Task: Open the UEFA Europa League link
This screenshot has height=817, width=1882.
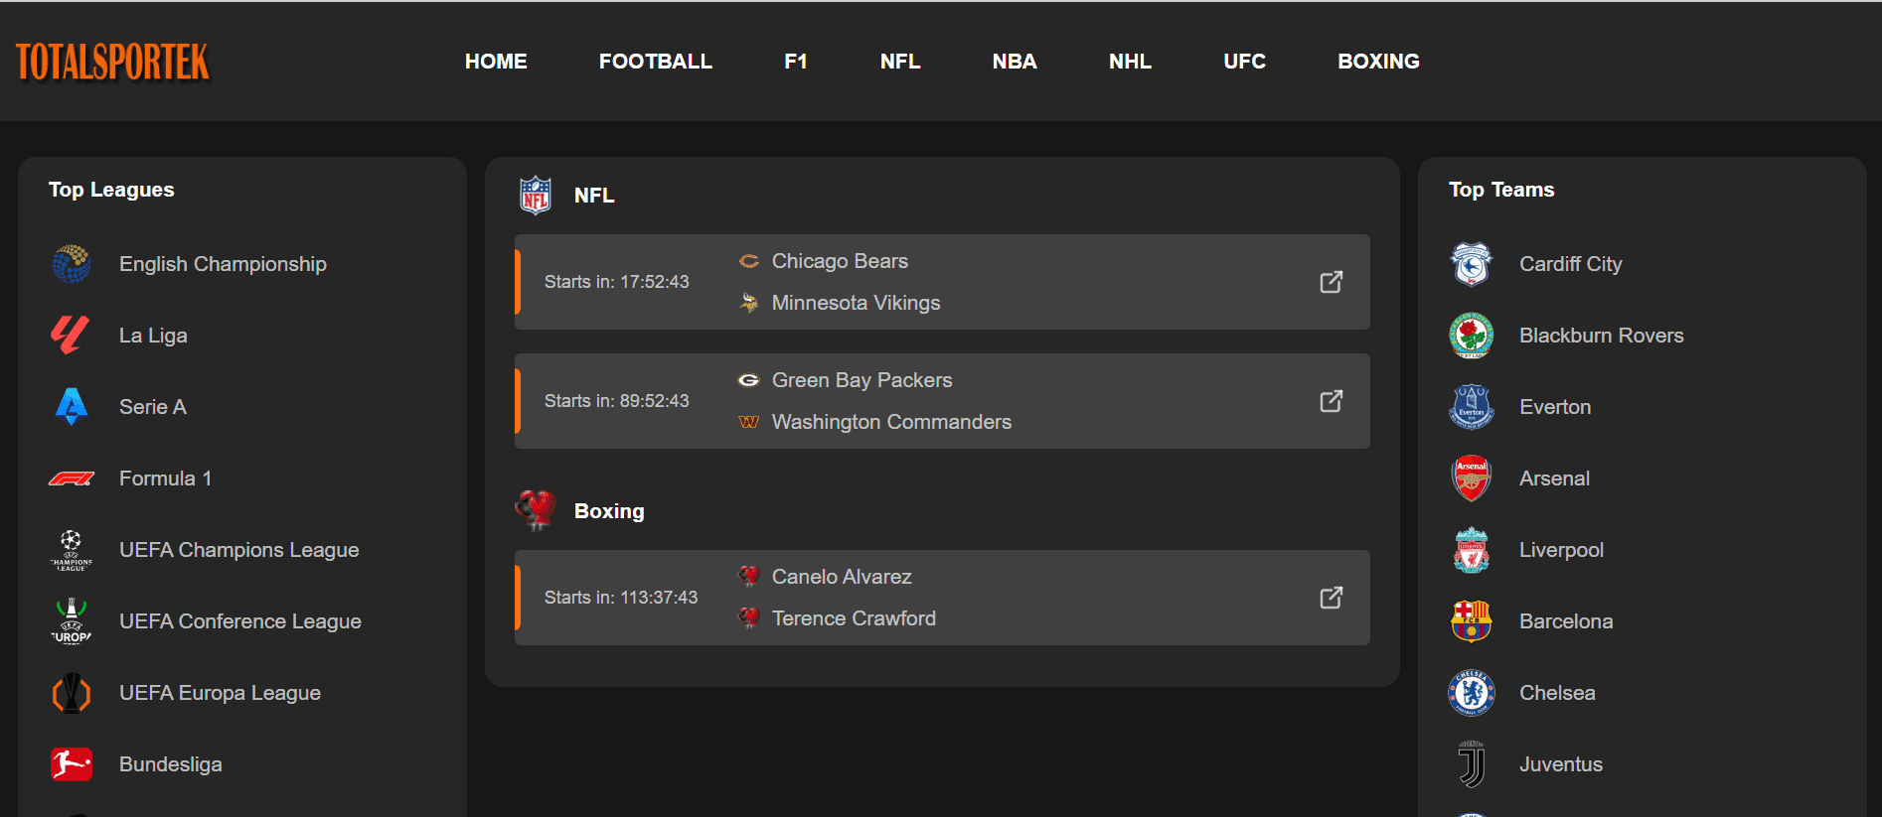Action: [x=220, y=693]
